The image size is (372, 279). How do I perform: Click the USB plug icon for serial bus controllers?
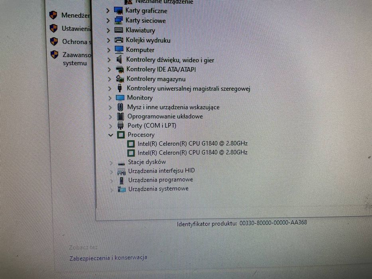tap(120, 88)
